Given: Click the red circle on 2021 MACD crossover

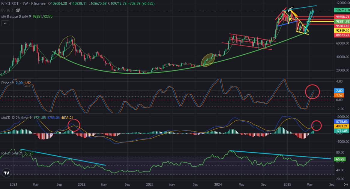Looking at the screenshot, I should (74, 125).
